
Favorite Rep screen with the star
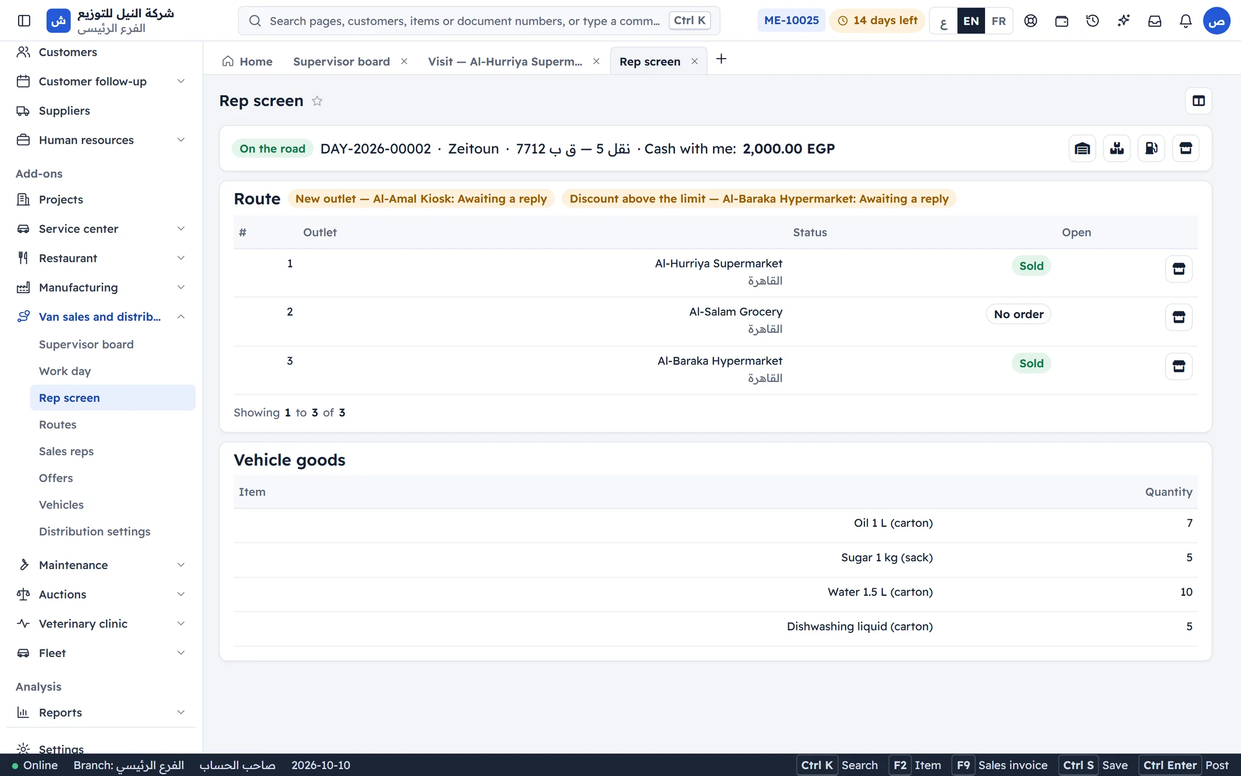coord(317,101)
